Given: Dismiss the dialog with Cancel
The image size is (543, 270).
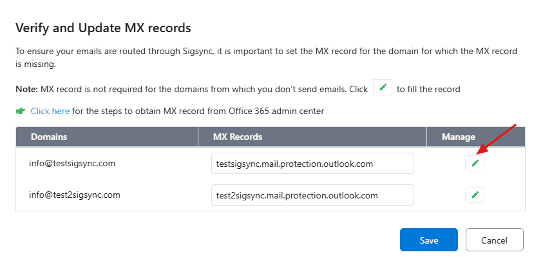Looking at the screenshot, I should [494, 240].
